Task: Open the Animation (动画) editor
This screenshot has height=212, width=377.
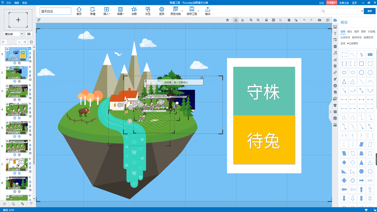Action: [x=134, y=11]
